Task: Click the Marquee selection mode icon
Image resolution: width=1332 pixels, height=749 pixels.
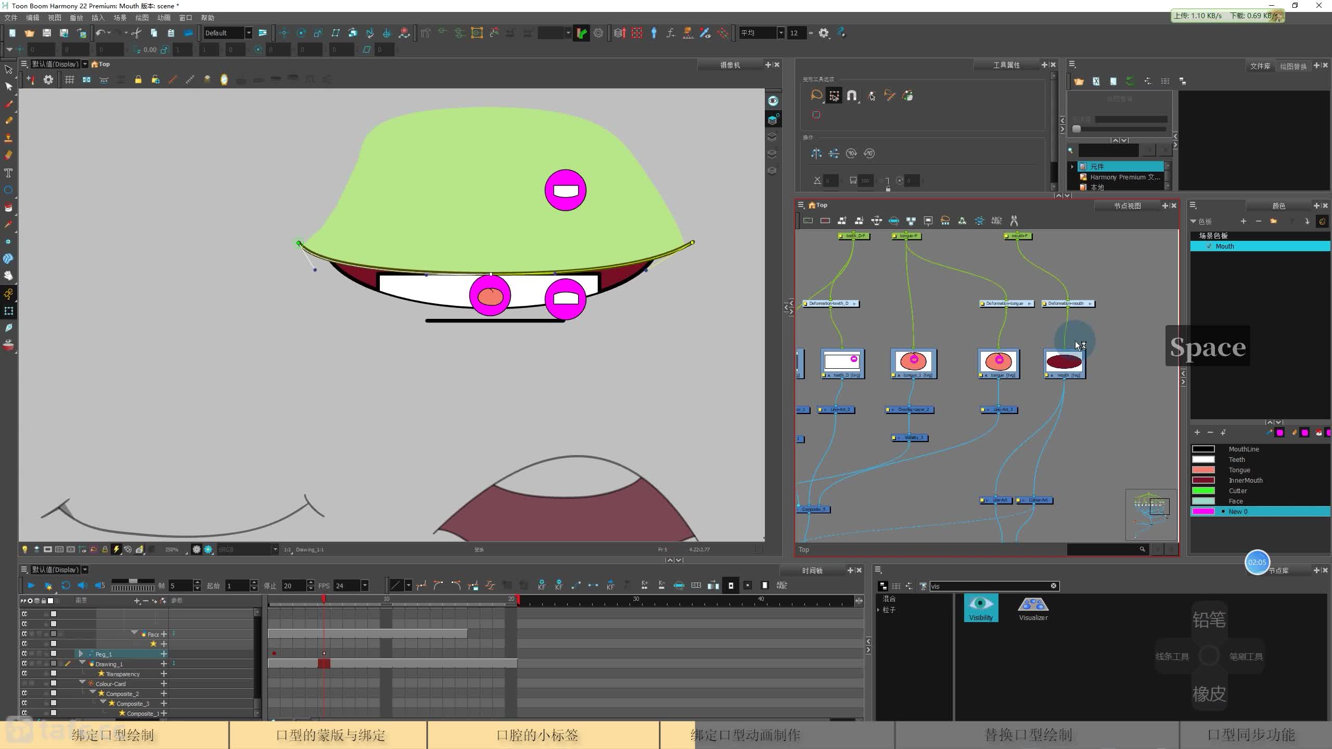Action: (834, 95)
